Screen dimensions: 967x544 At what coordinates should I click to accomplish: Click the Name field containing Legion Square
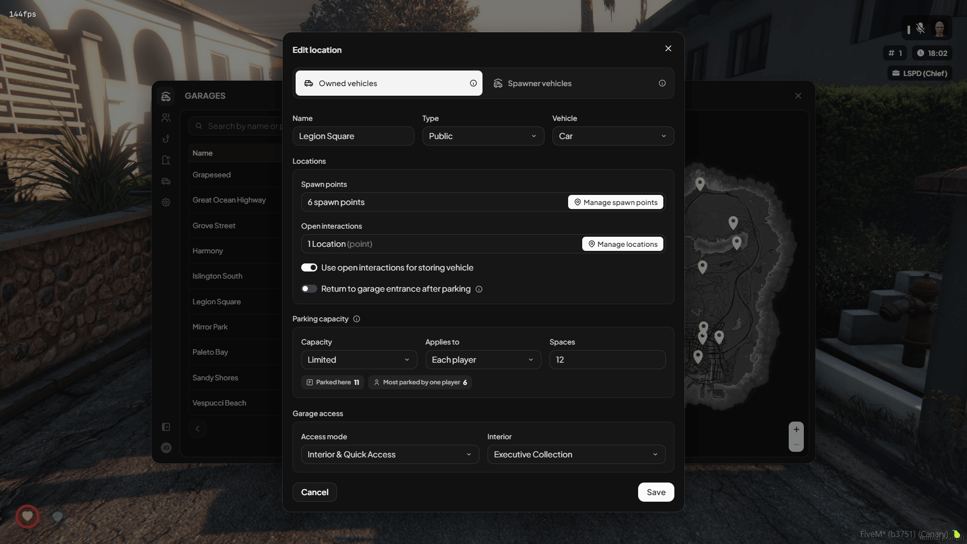click(353, 136)
